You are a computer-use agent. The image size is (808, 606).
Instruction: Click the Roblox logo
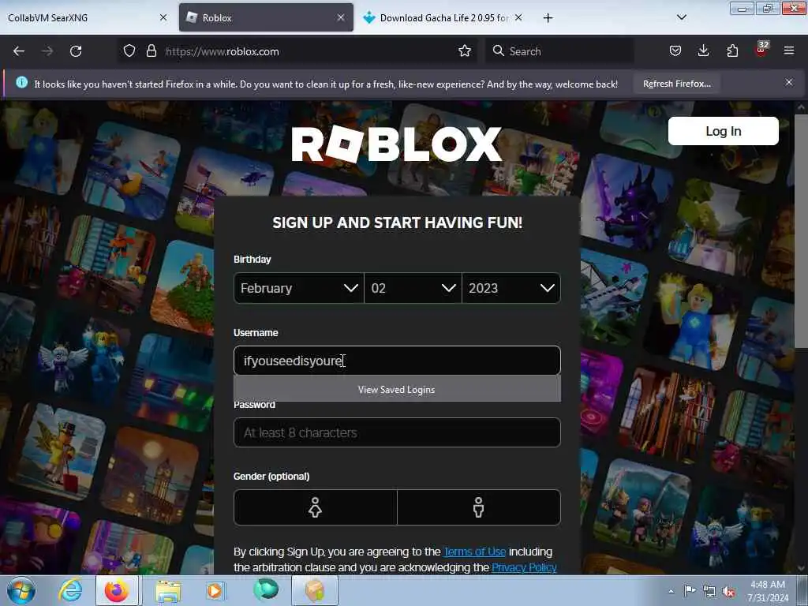coord(396,144)
